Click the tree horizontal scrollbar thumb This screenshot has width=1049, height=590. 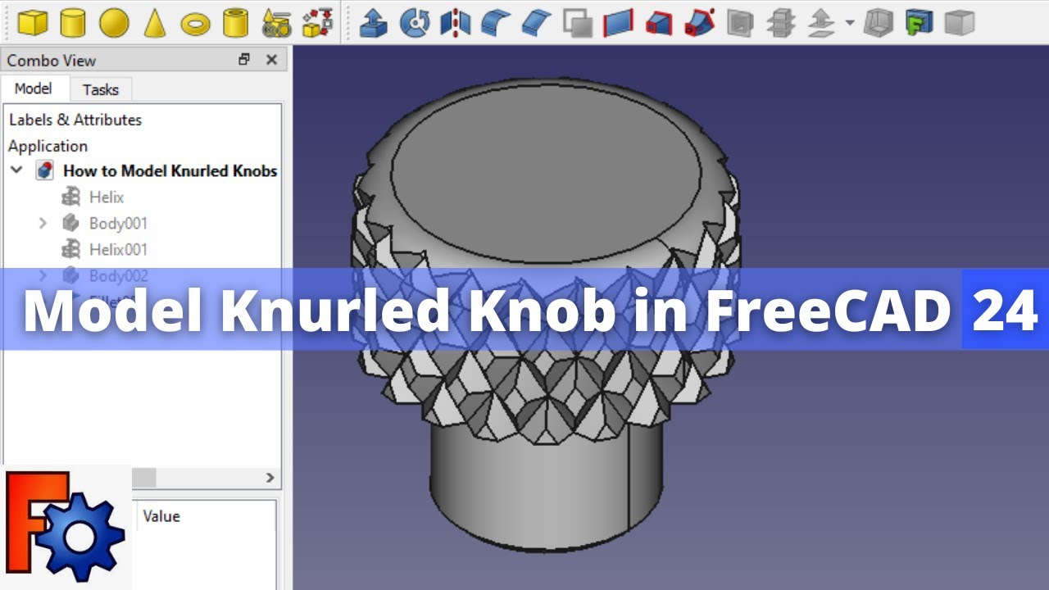[x=143, y=477]
